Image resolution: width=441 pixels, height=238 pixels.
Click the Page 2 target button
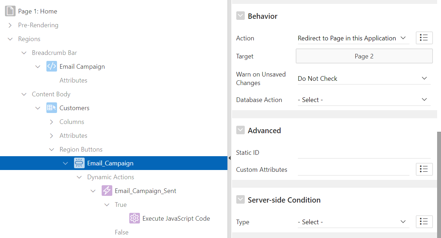click(364, 56)
